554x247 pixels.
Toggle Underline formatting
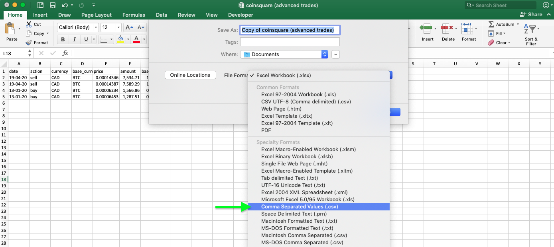point(86,39)
